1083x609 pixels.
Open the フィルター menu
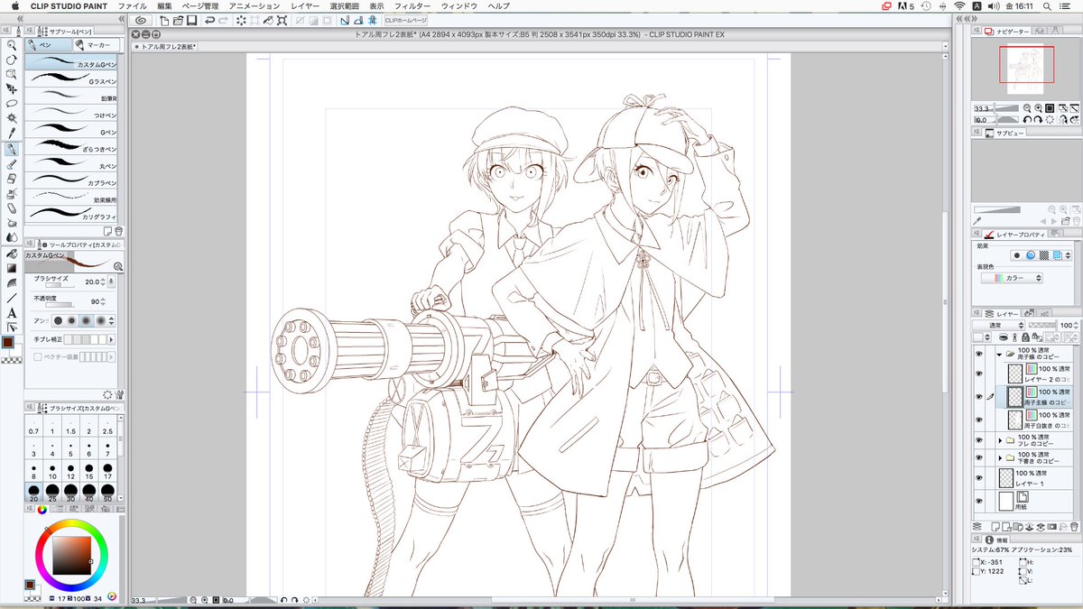click(412, 5)
